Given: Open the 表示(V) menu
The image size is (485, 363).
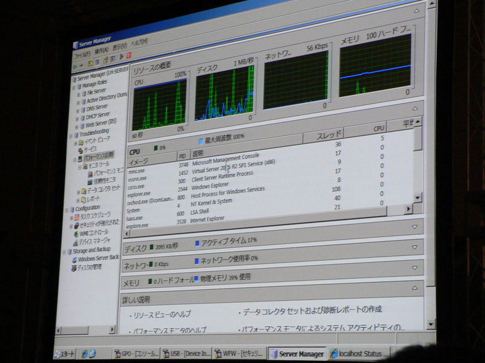Looking at the screenshot, I should click(x=119, y=46).
